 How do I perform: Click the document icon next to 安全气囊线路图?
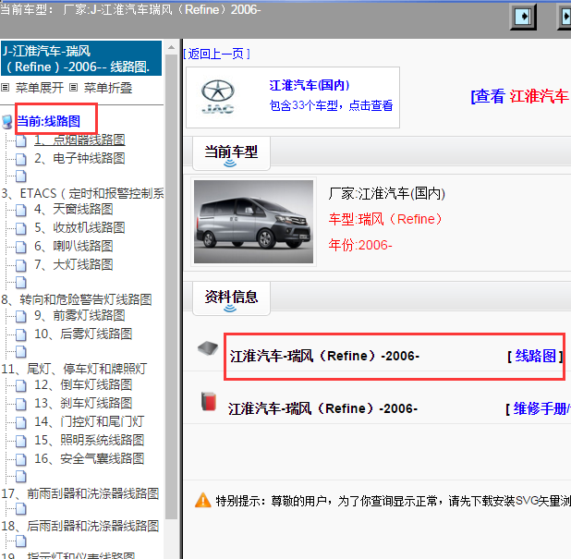pyautogui.click(x=20, y=459)
